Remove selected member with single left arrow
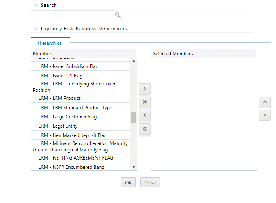Image resolution: width=276 pixels, height=203 pixels. click(145, 116)
